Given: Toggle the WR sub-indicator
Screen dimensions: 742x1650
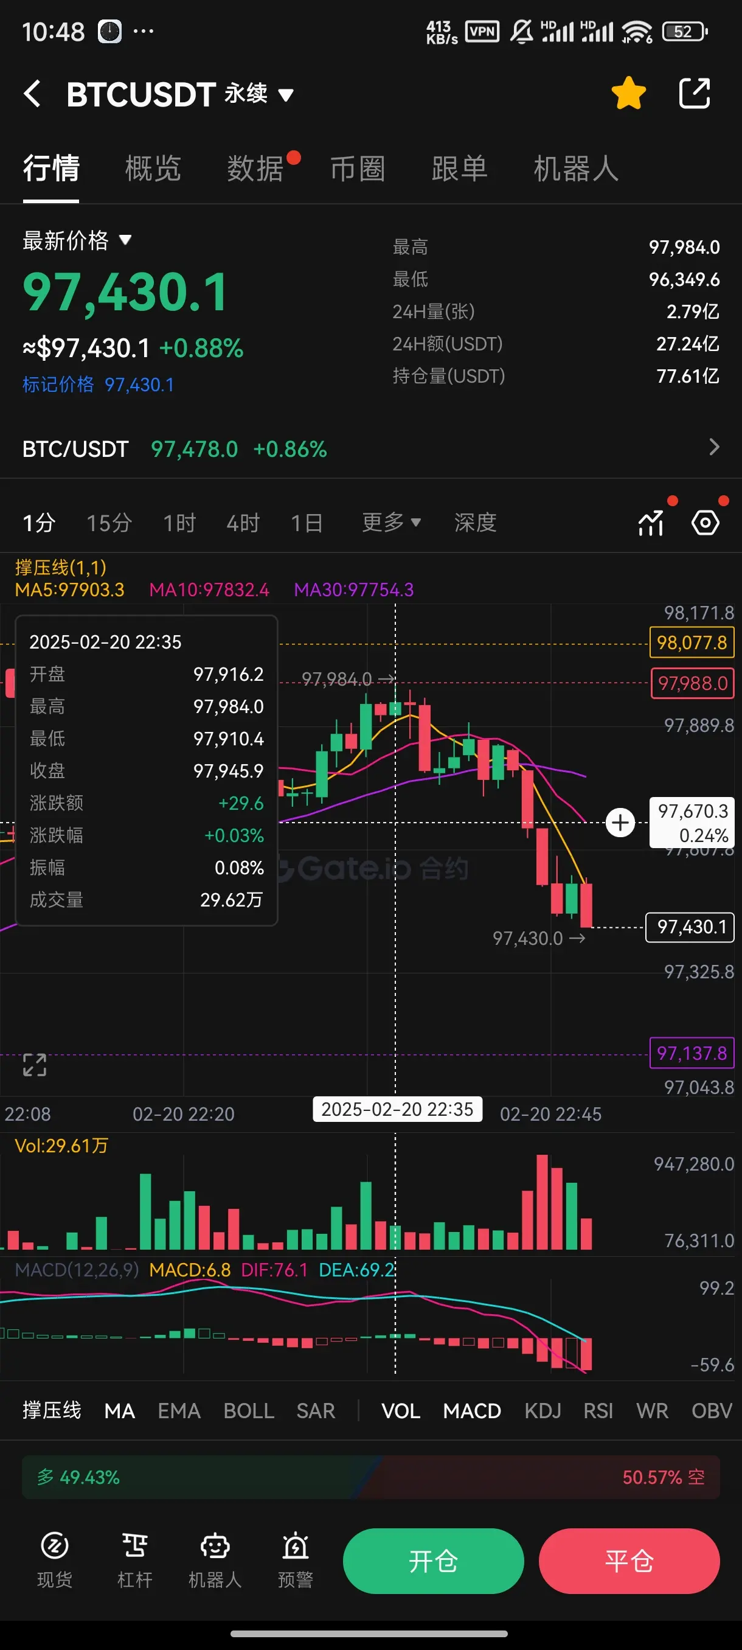Looking at the screenshot, I should 653,1410.
